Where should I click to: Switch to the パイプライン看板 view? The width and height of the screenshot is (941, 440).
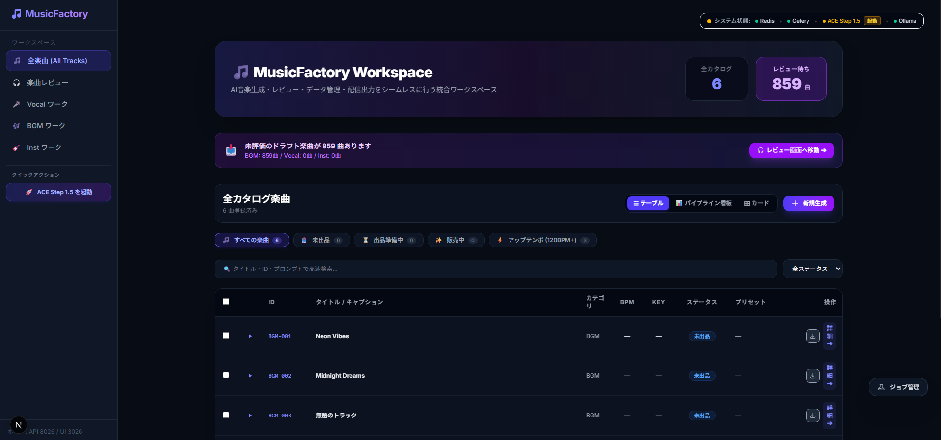click(x=704, y=203)
